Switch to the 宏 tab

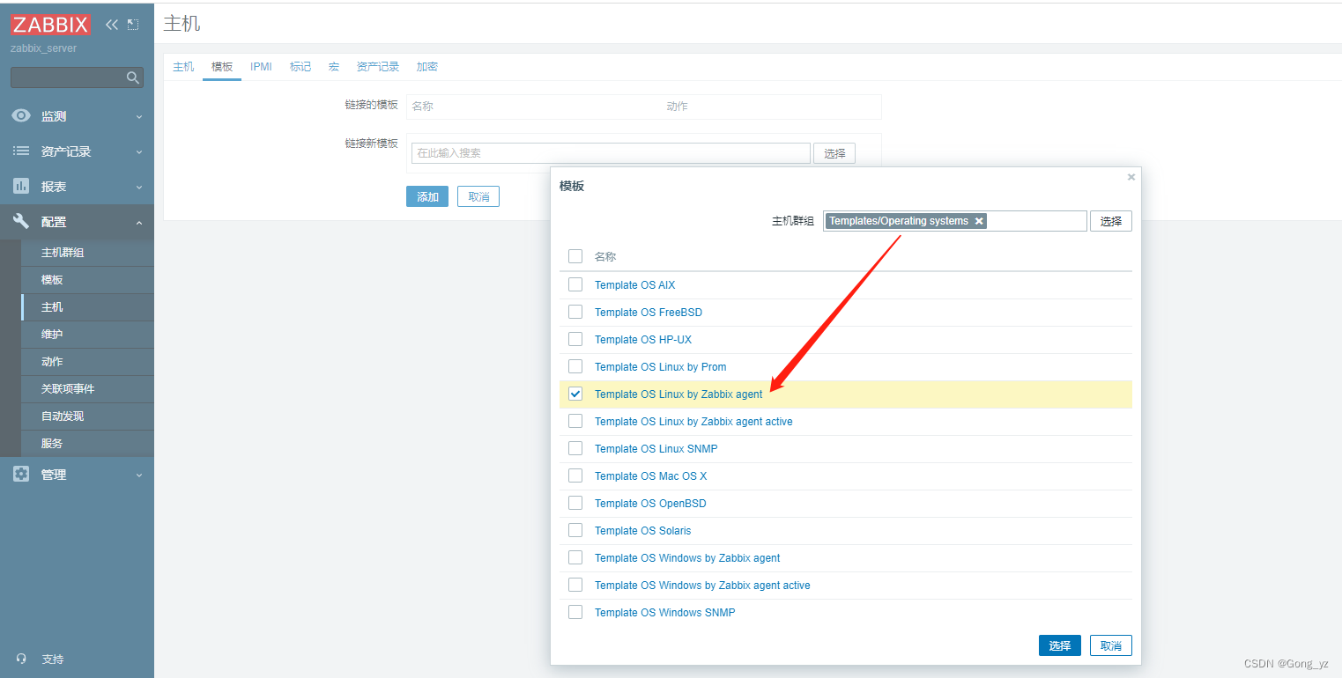[x=334, y=66]
